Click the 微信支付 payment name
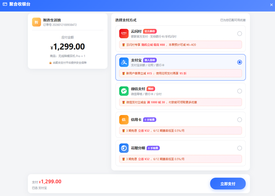This screenshot has height=196, width=275. pos(138,89)
